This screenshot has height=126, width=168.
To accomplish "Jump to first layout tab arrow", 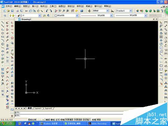I will click(x=16, y=108).
